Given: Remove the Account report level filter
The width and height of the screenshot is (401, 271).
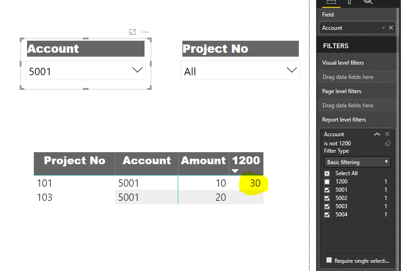Looking at the screenshot, I should (387, 134).
